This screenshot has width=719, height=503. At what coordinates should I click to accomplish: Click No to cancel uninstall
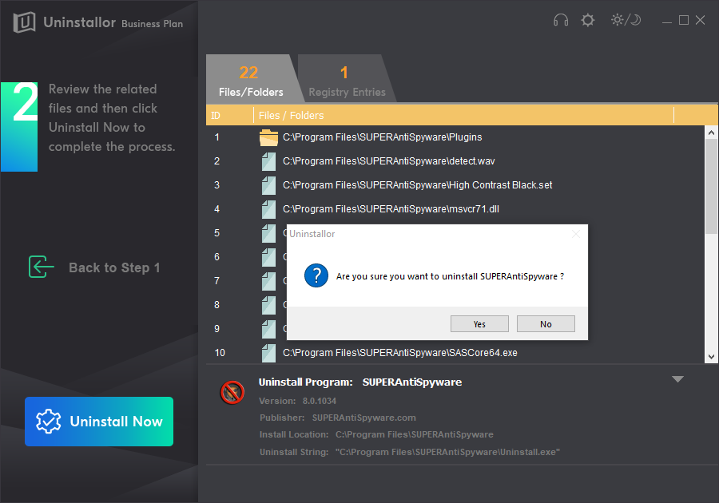click(546, 324)
